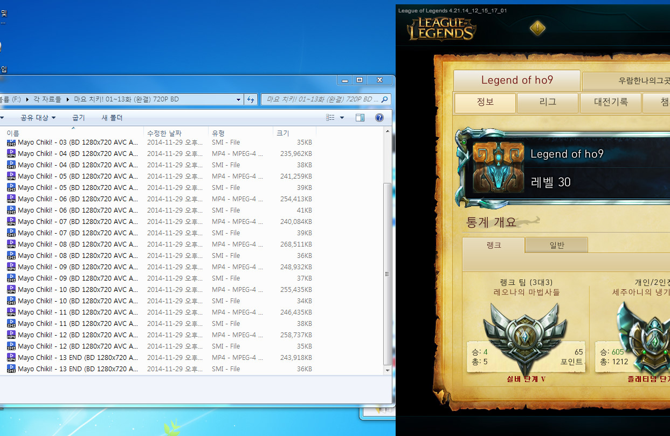The image size is (670, 436).
Task: Toggle the Explorer preview pane icon
Action: tap(360, 118)
